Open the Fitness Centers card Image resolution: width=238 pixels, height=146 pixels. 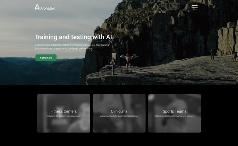(64, 113)
